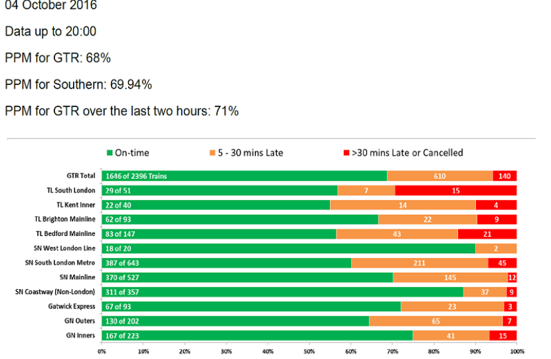
Task: Select the 04 October 2016 date heading
Action: [50, 6]
